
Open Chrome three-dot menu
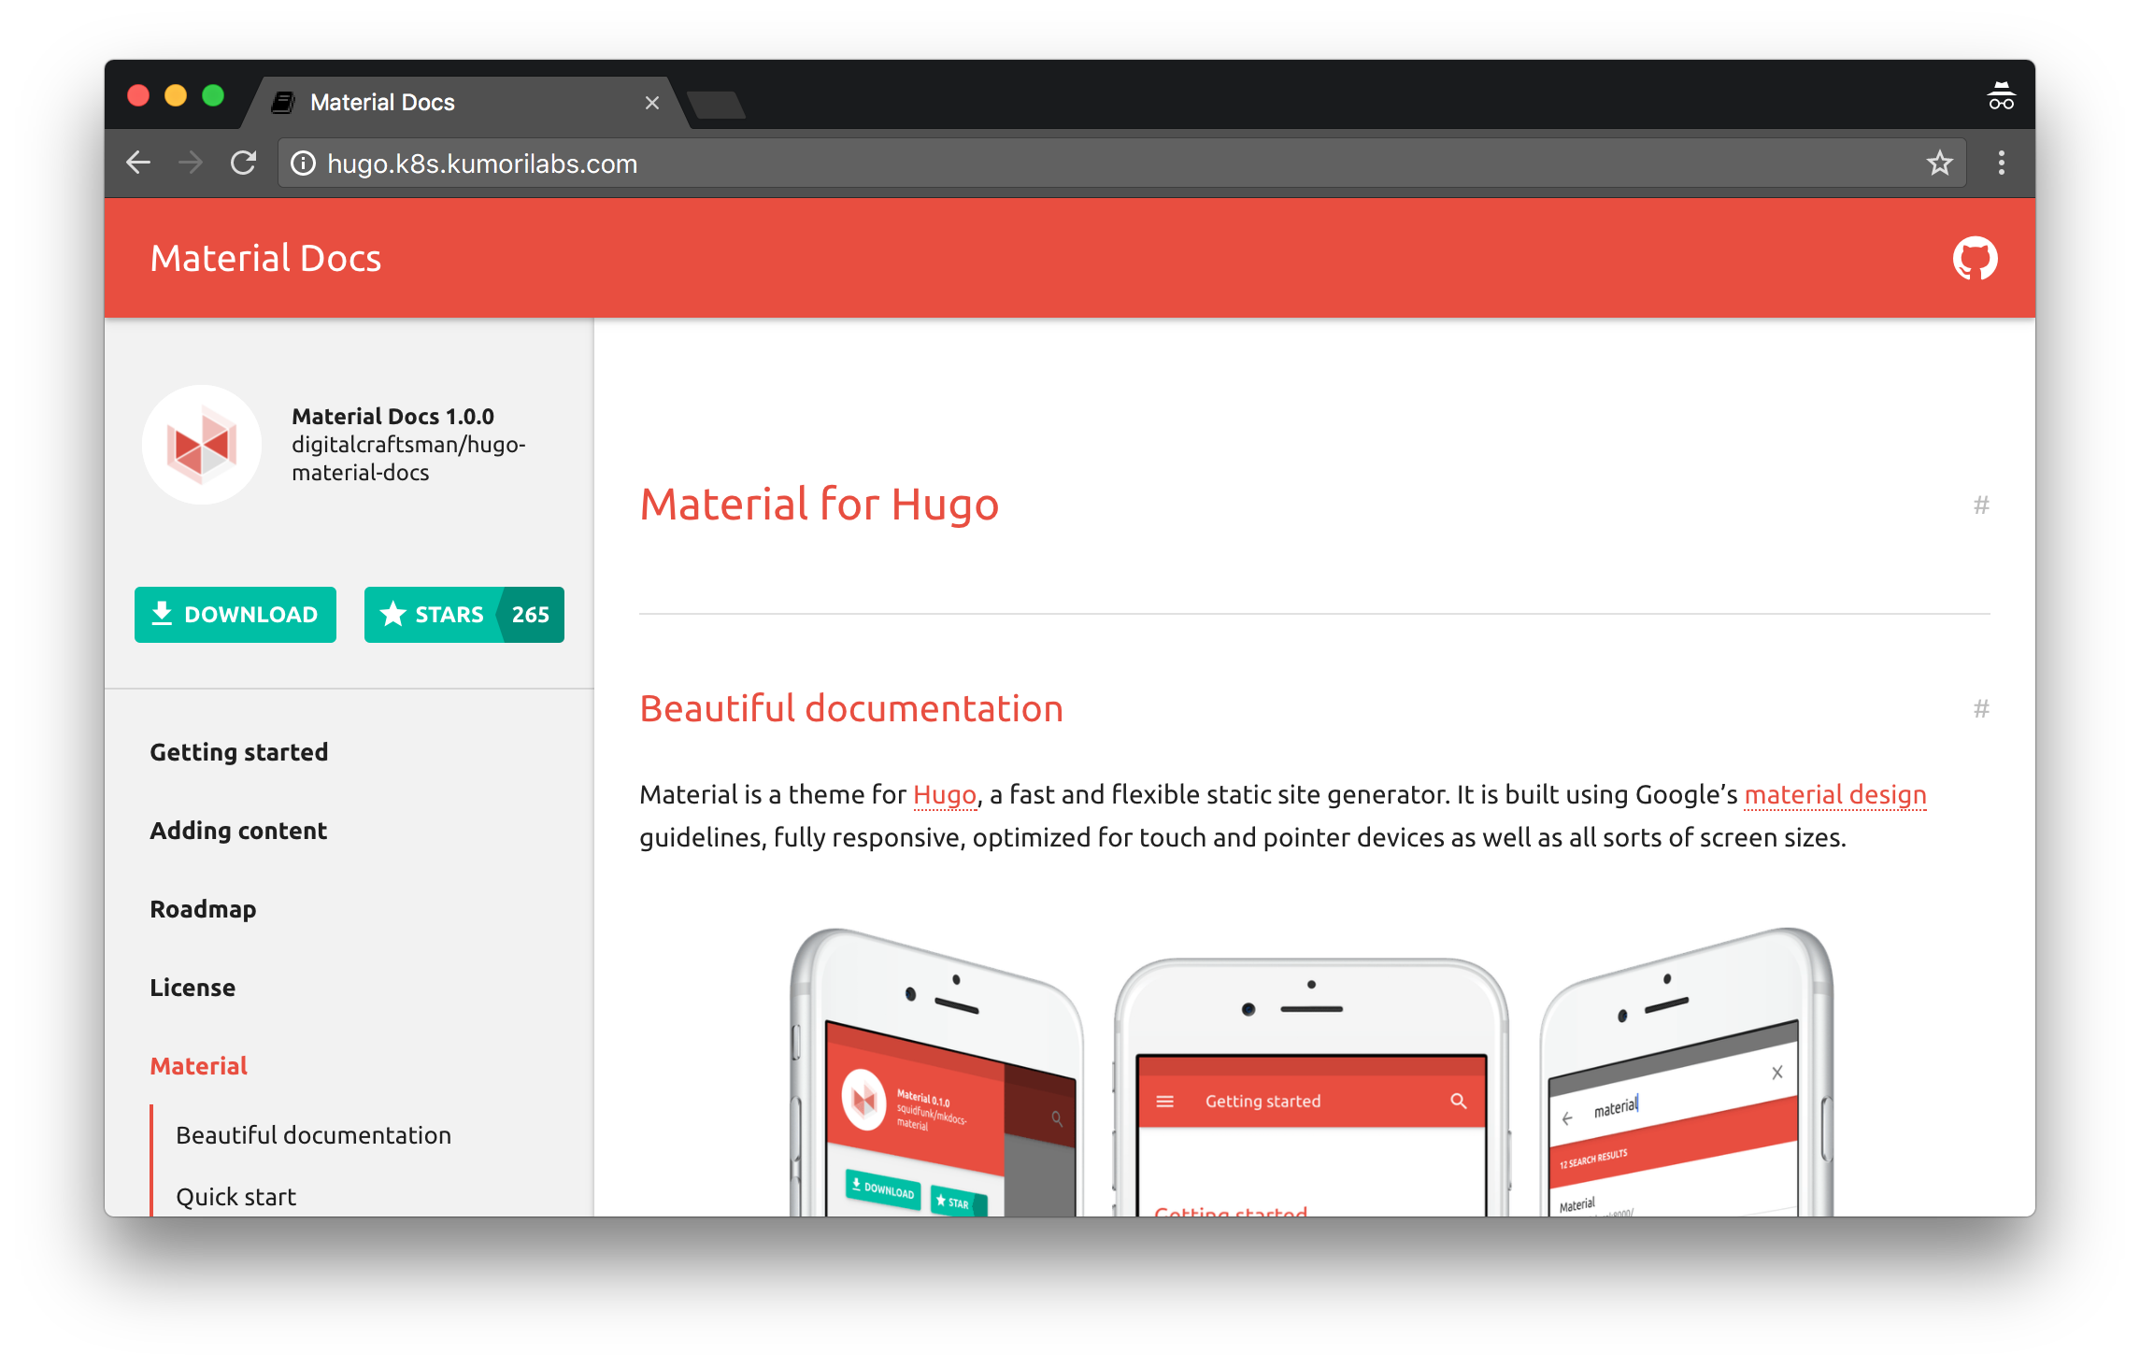[2001, 164]
